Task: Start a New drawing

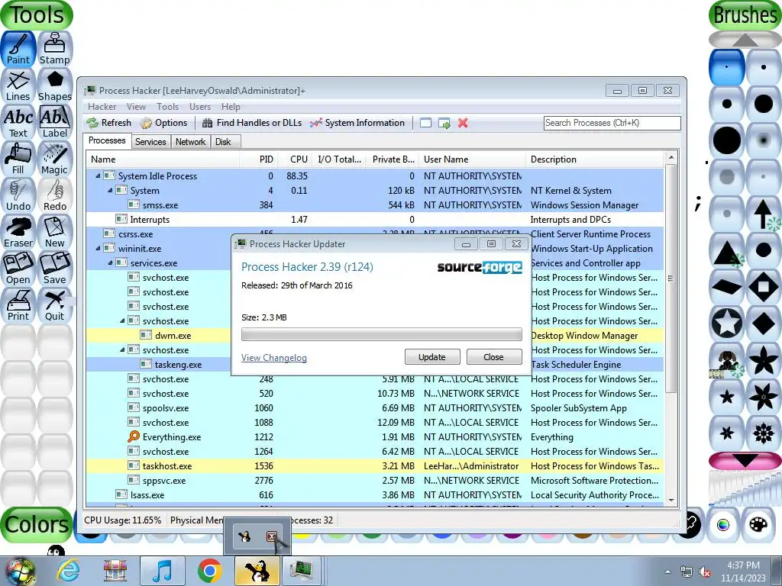Action: coord(55,232)
